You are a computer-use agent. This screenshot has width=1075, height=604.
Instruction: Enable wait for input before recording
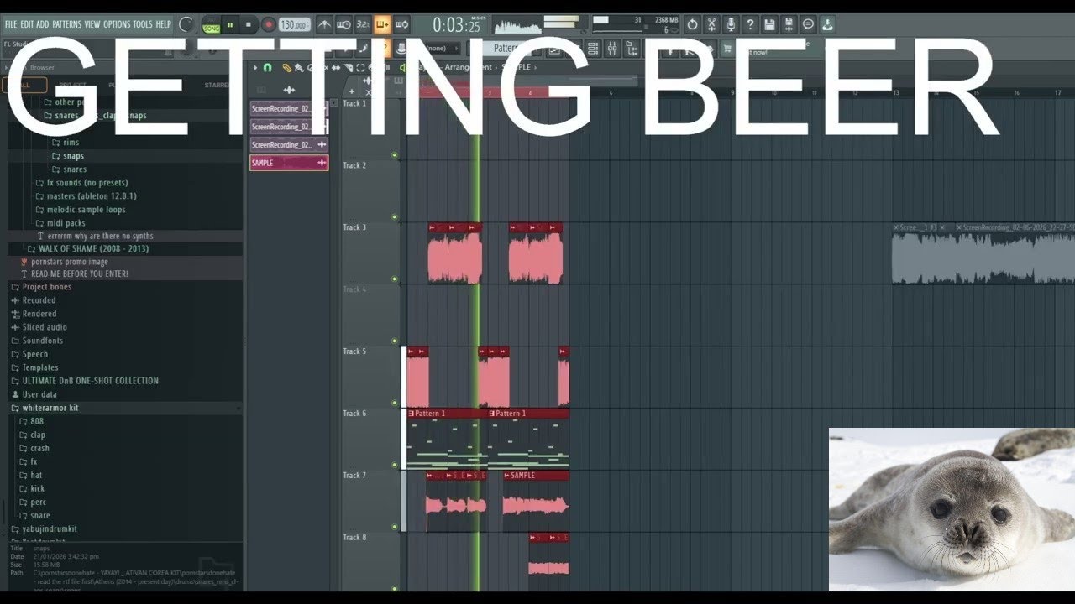pyautogui.click(x=343, y=24)
